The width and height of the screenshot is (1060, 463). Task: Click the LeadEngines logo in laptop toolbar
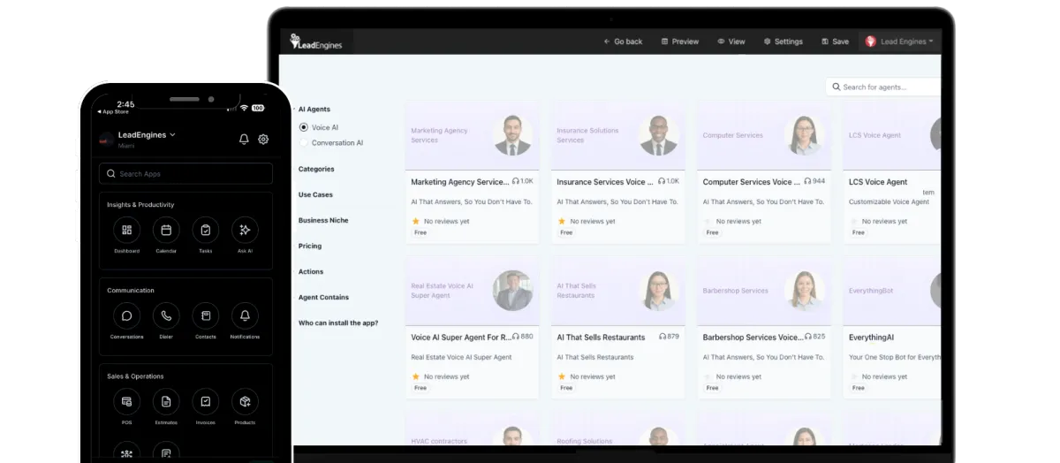315,42
